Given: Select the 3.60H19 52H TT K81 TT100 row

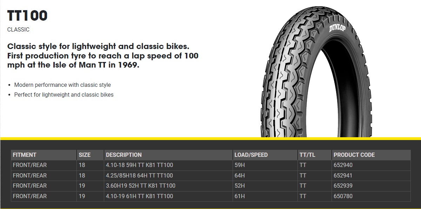Looking at the screenshot, I should (x=141, y=186).
